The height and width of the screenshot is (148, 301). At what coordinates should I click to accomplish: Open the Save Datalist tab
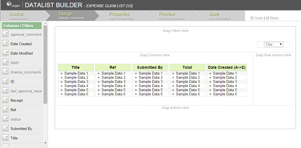[219, 16]
